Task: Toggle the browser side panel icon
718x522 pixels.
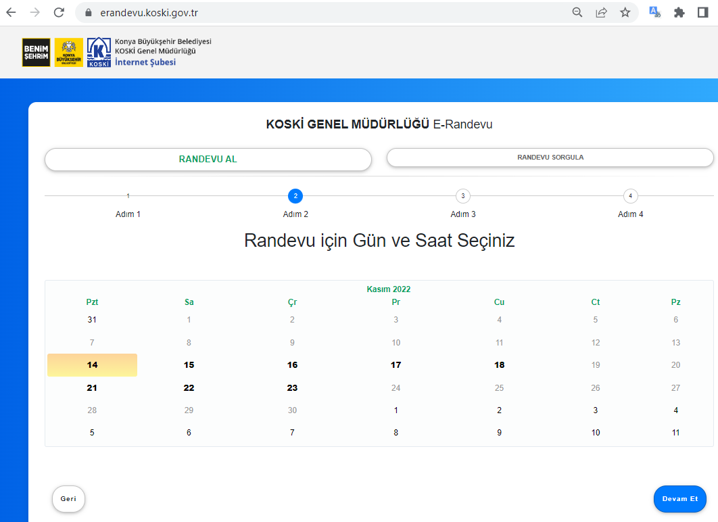Action: point(702,12)
